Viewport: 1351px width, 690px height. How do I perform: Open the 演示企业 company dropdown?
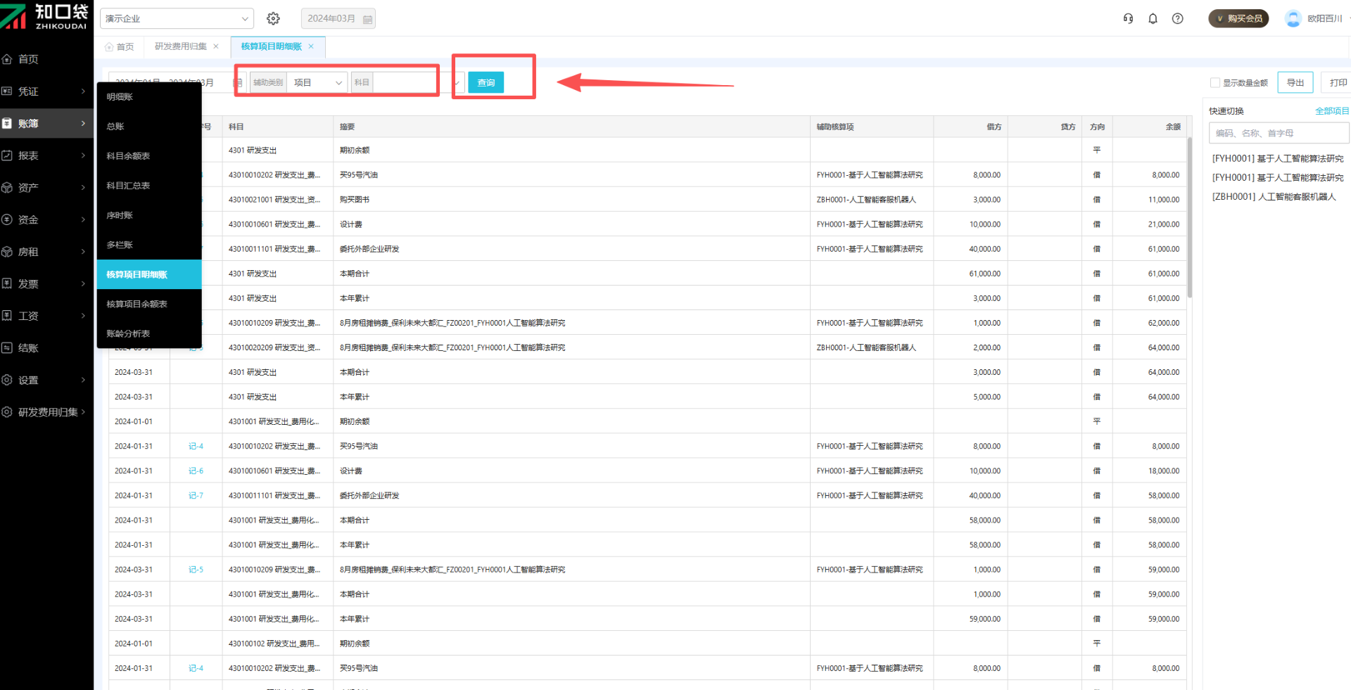point(176,18)
